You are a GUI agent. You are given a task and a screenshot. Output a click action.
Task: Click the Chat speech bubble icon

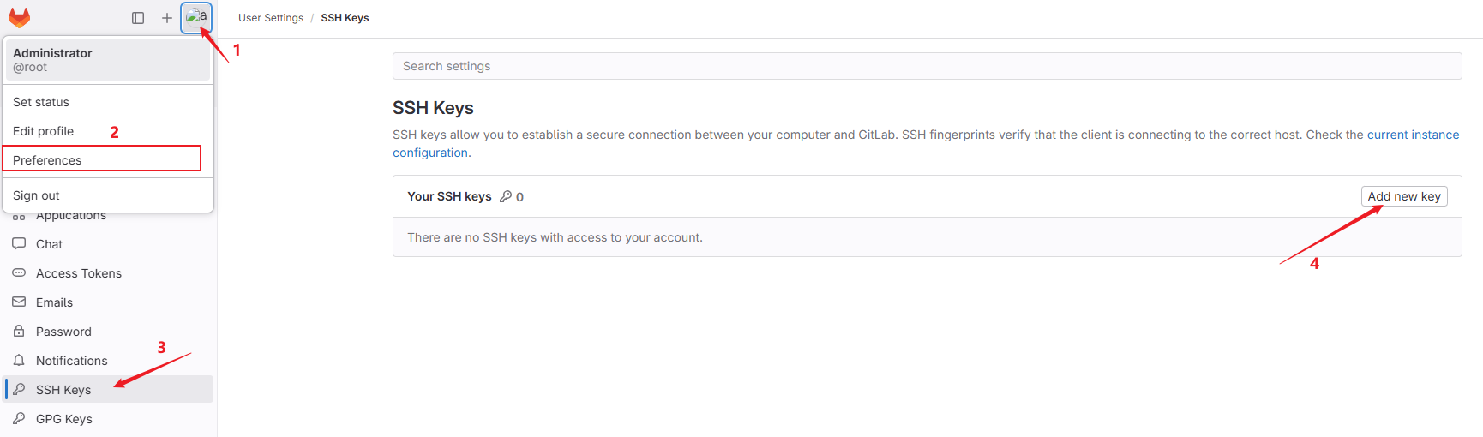click(x=19, y=244)
